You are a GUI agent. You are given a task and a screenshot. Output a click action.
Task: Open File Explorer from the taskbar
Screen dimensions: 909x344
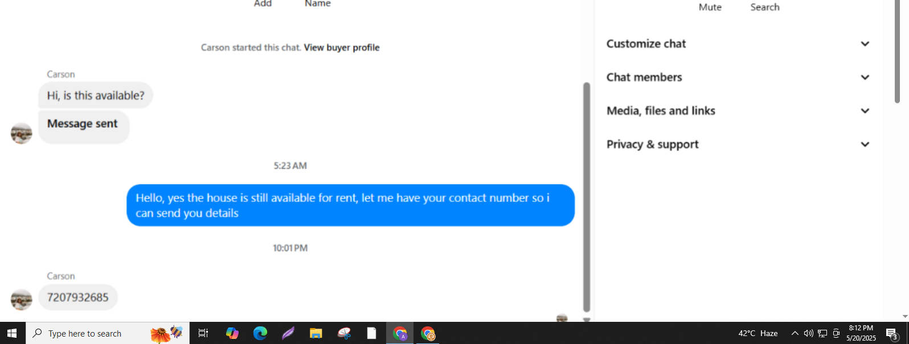316,333
